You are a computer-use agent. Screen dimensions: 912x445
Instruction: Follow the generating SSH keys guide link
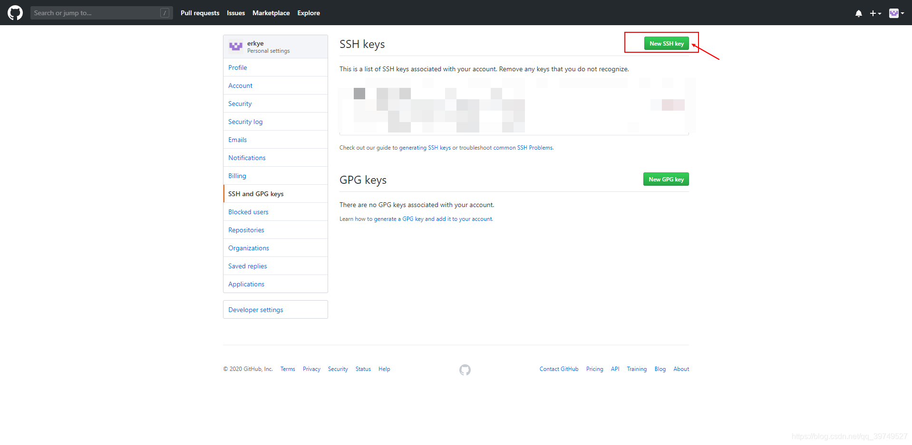[425, 148]
